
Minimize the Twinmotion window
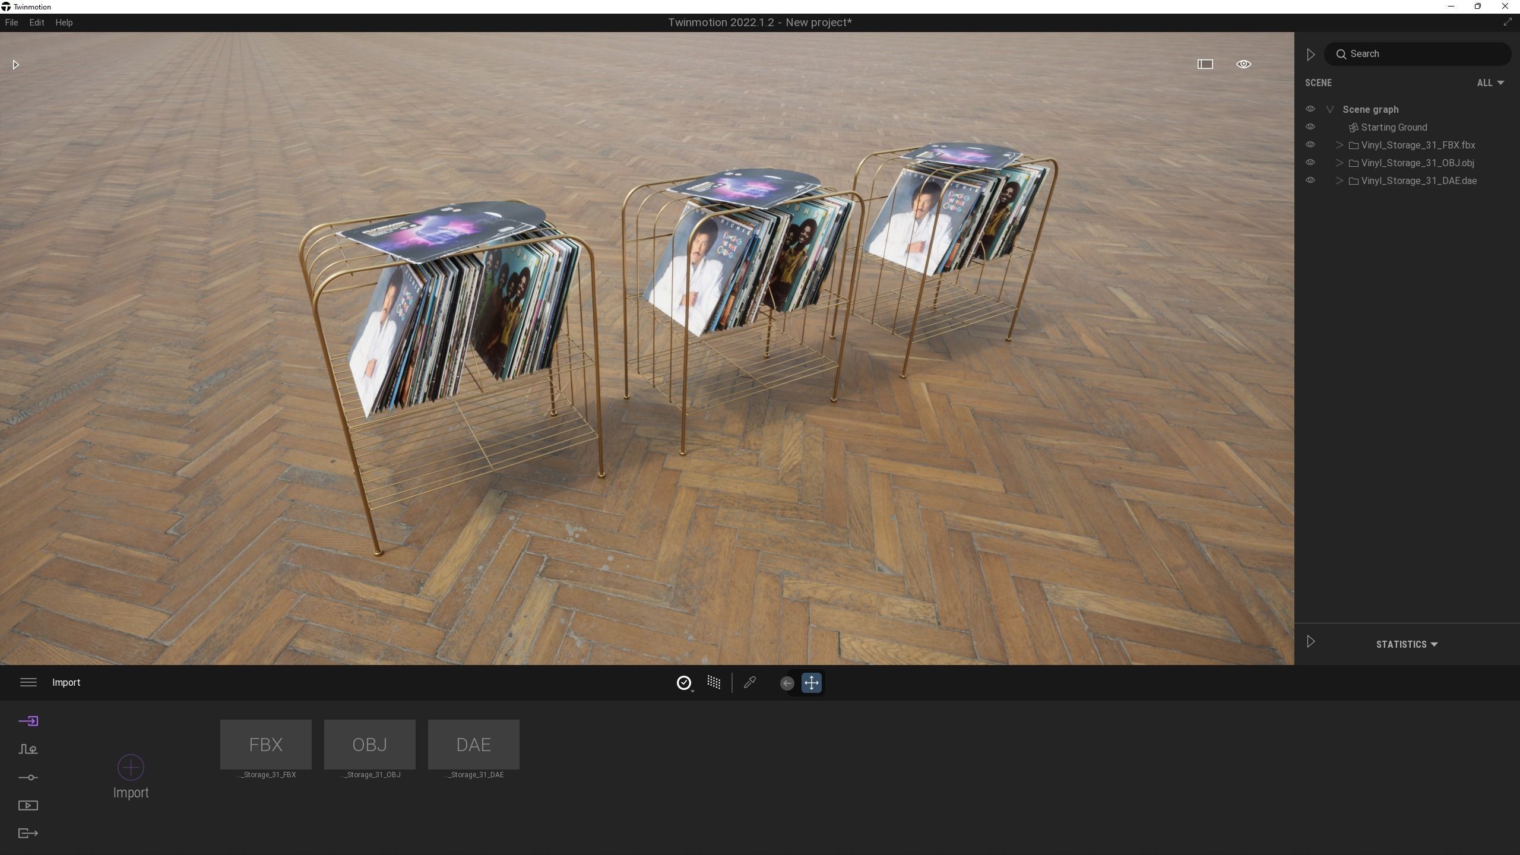[1451, 7]
